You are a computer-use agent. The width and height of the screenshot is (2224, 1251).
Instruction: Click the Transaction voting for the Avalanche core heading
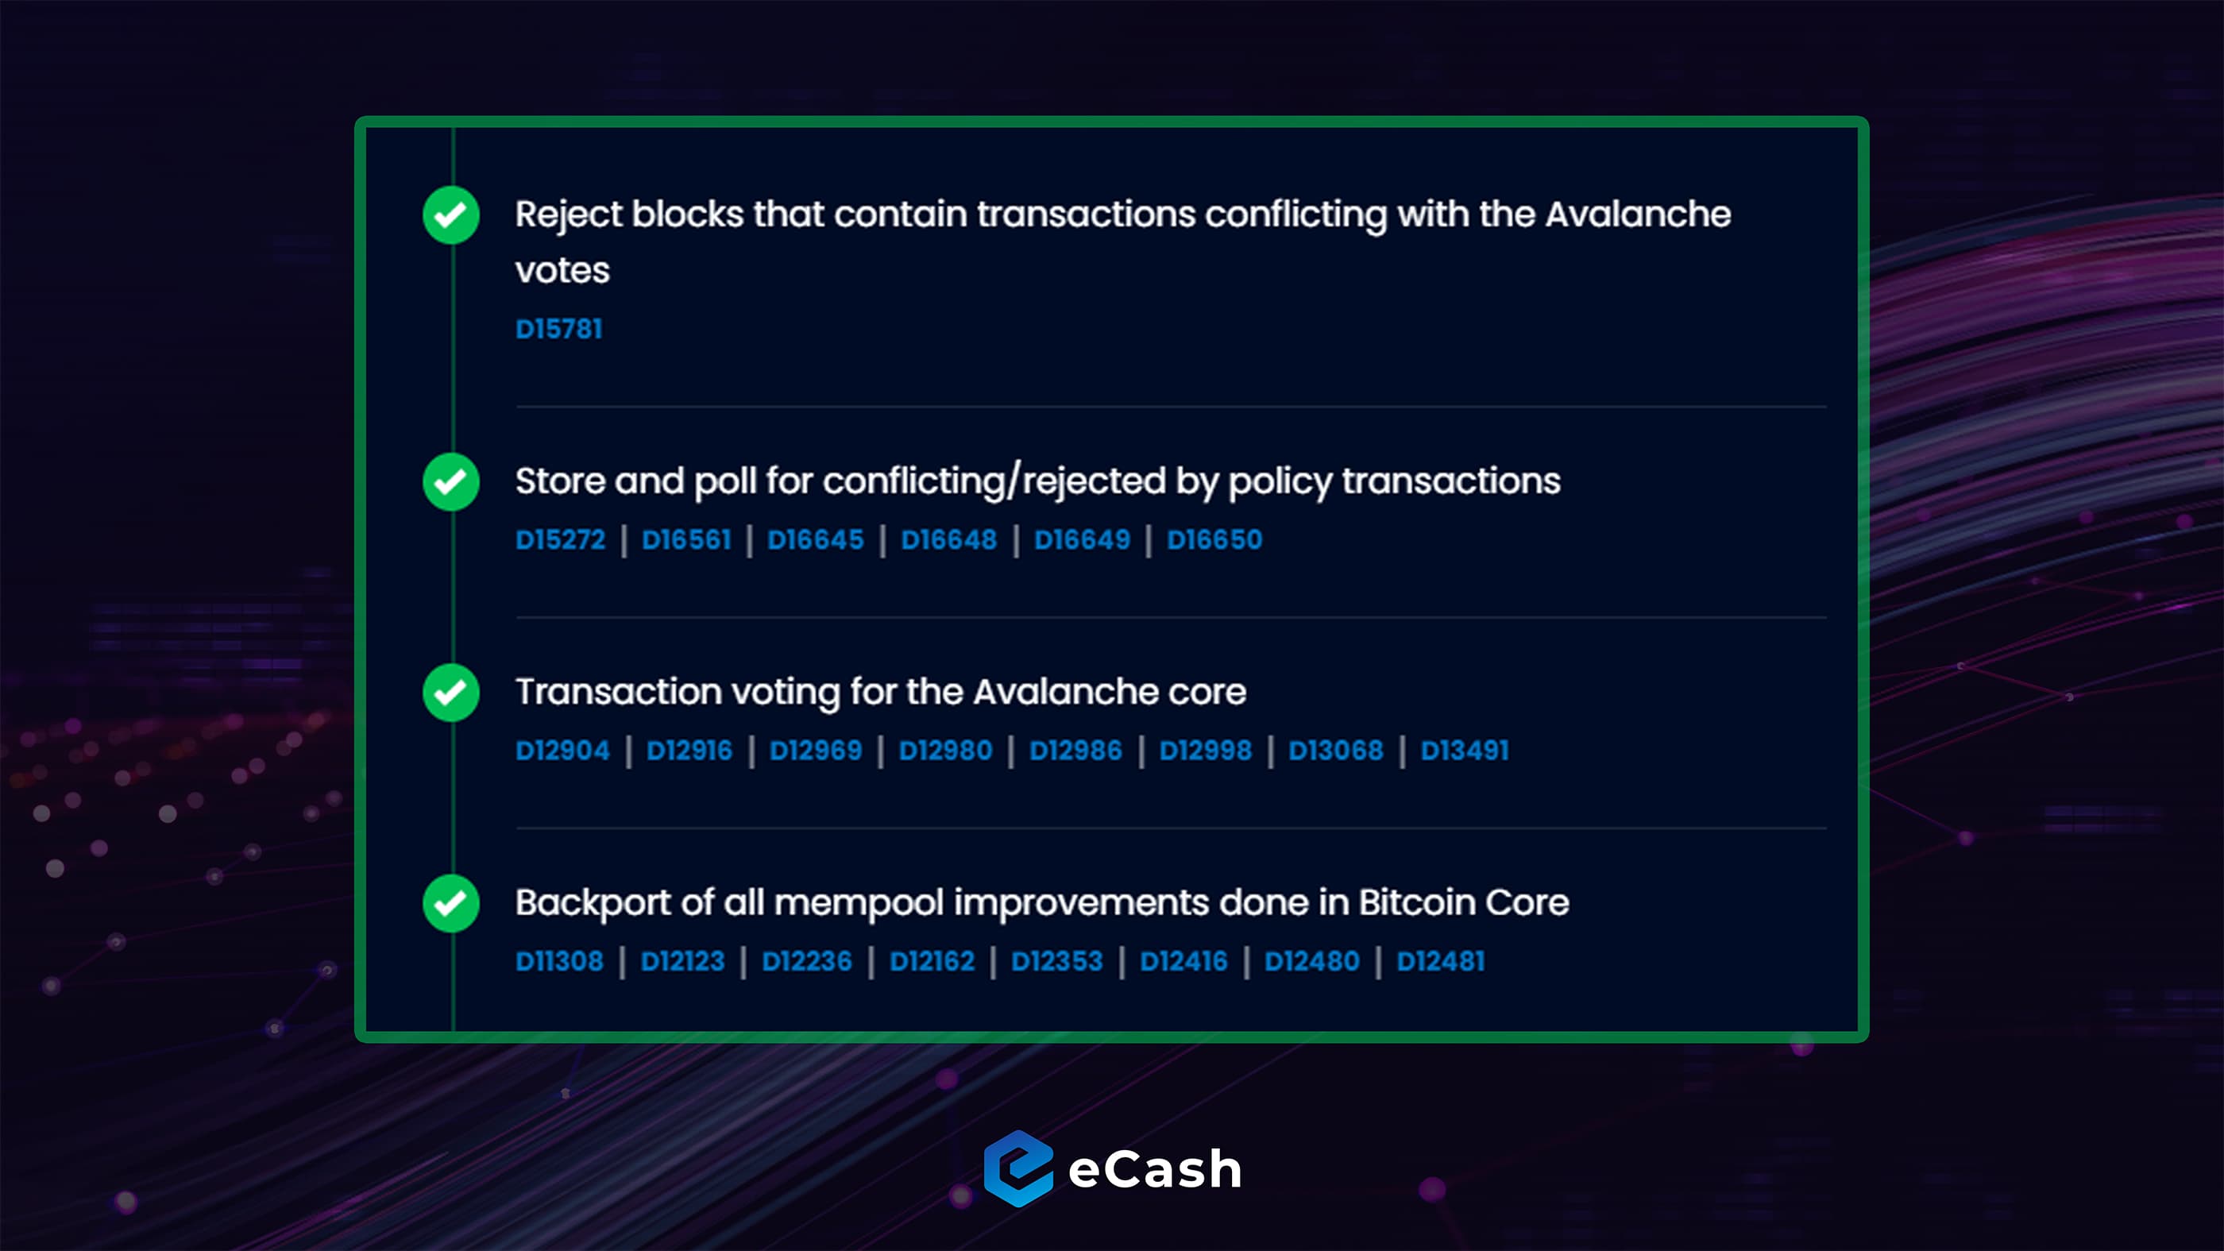881,692
